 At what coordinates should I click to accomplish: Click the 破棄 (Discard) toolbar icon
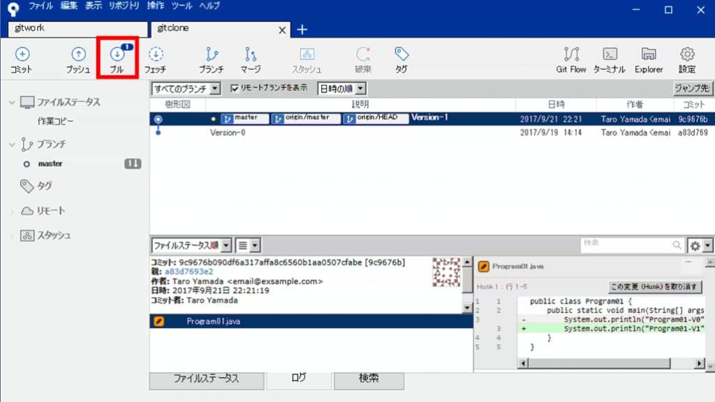coord(362,57)
